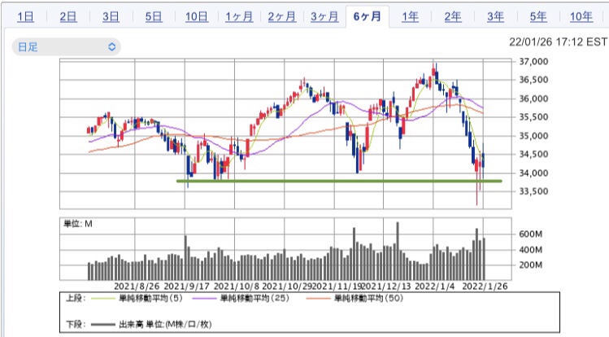
Task: Choose the 5年 chart tab
Action: (538, 17)
